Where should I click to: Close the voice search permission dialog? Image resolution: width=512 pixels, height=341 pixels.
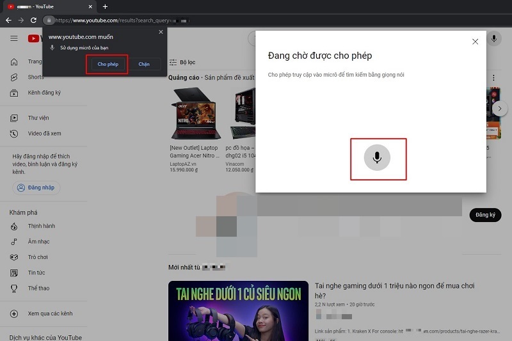click(475, 42)
